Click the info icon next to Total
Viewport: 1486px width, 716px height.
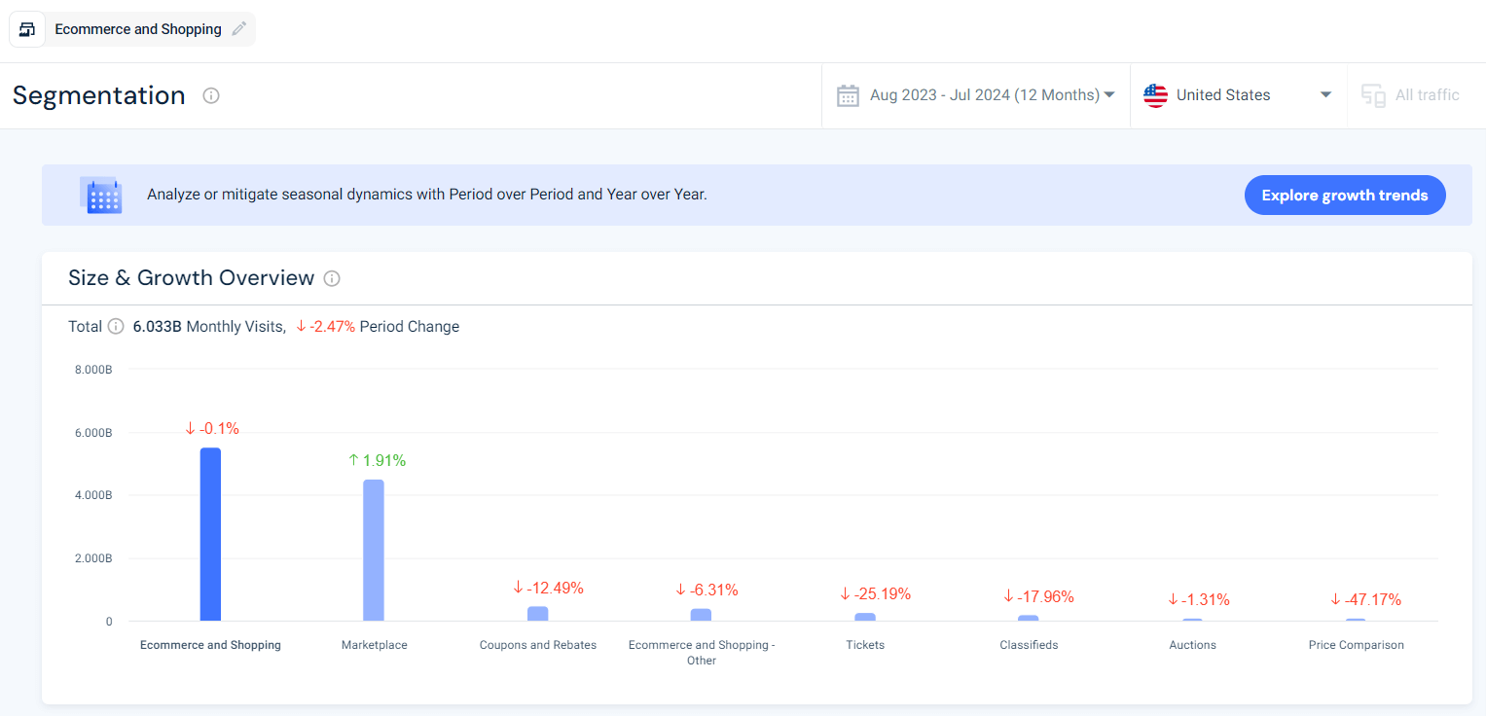pyautogui.click(x=116, y=327)
